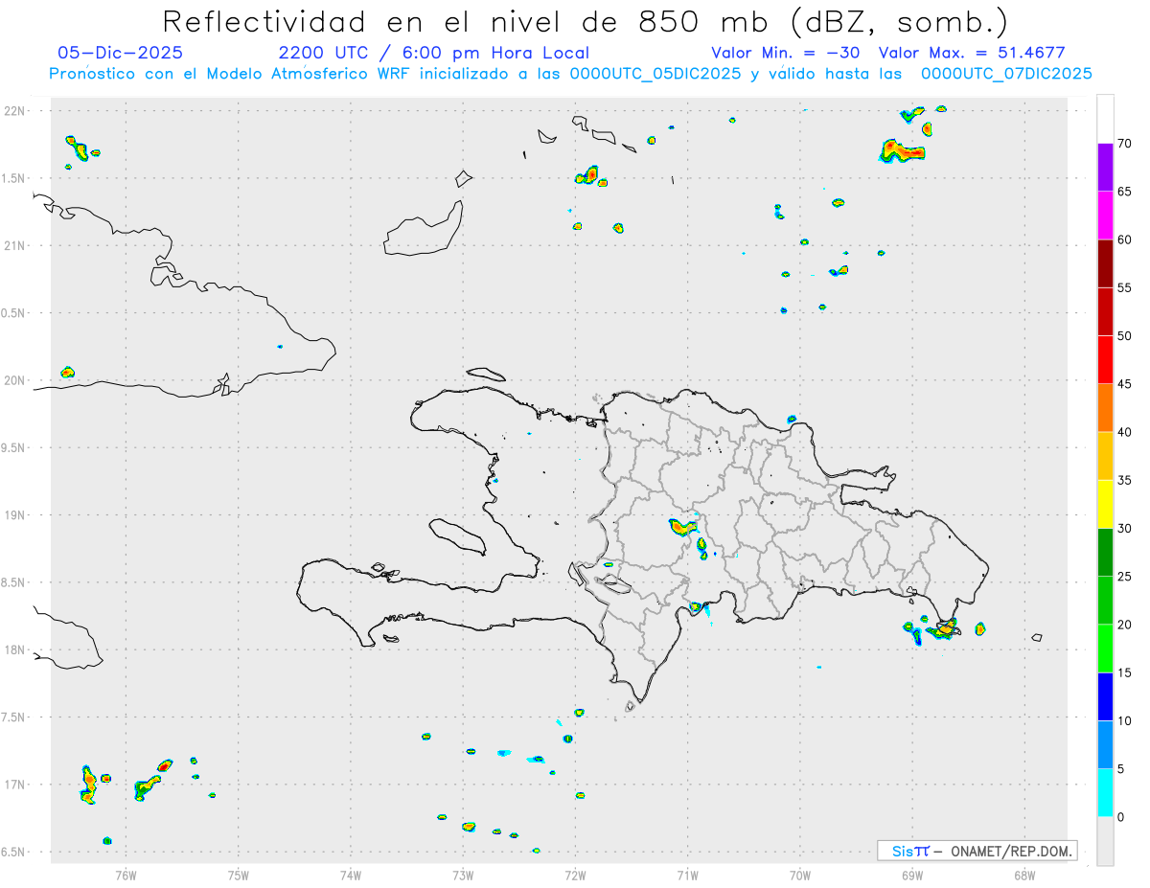This screenshot has width=1150, height=888.
Task: Click the '50' value on the colorbar
Action: tap(1124, 336)
